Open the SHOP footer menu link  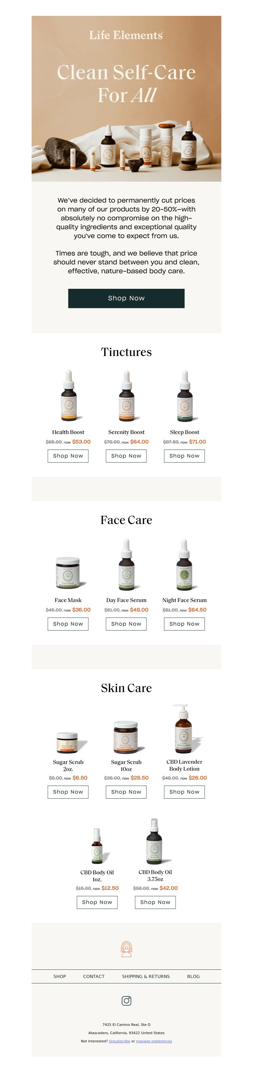[x=60, y=976]
